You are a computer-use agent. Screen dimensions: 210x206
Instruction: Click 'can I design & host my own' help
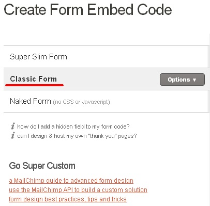(x=77, y=136)
